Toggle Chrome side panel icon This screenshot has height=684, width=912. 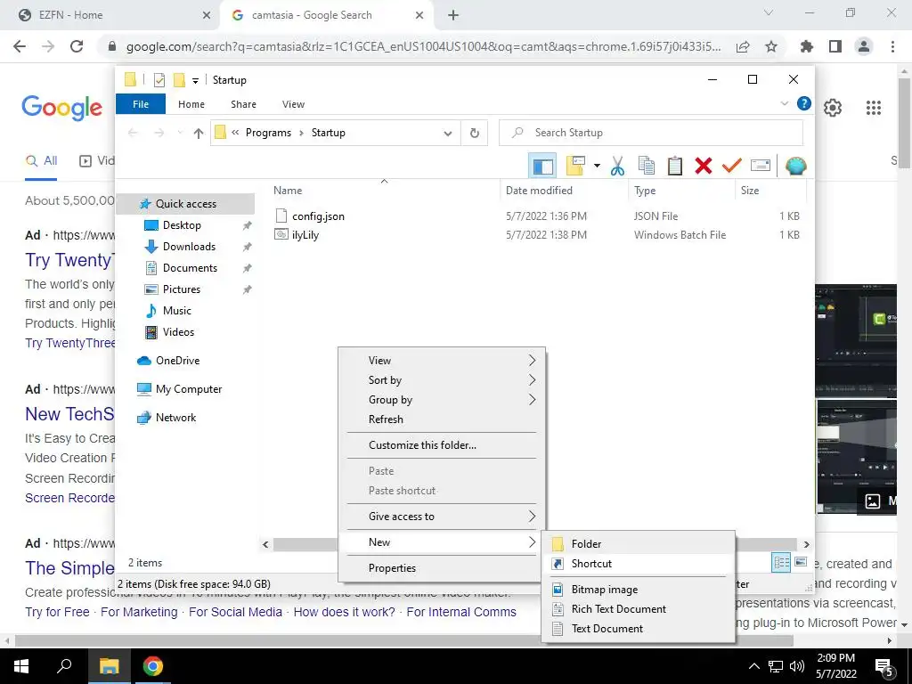(835, 46)
